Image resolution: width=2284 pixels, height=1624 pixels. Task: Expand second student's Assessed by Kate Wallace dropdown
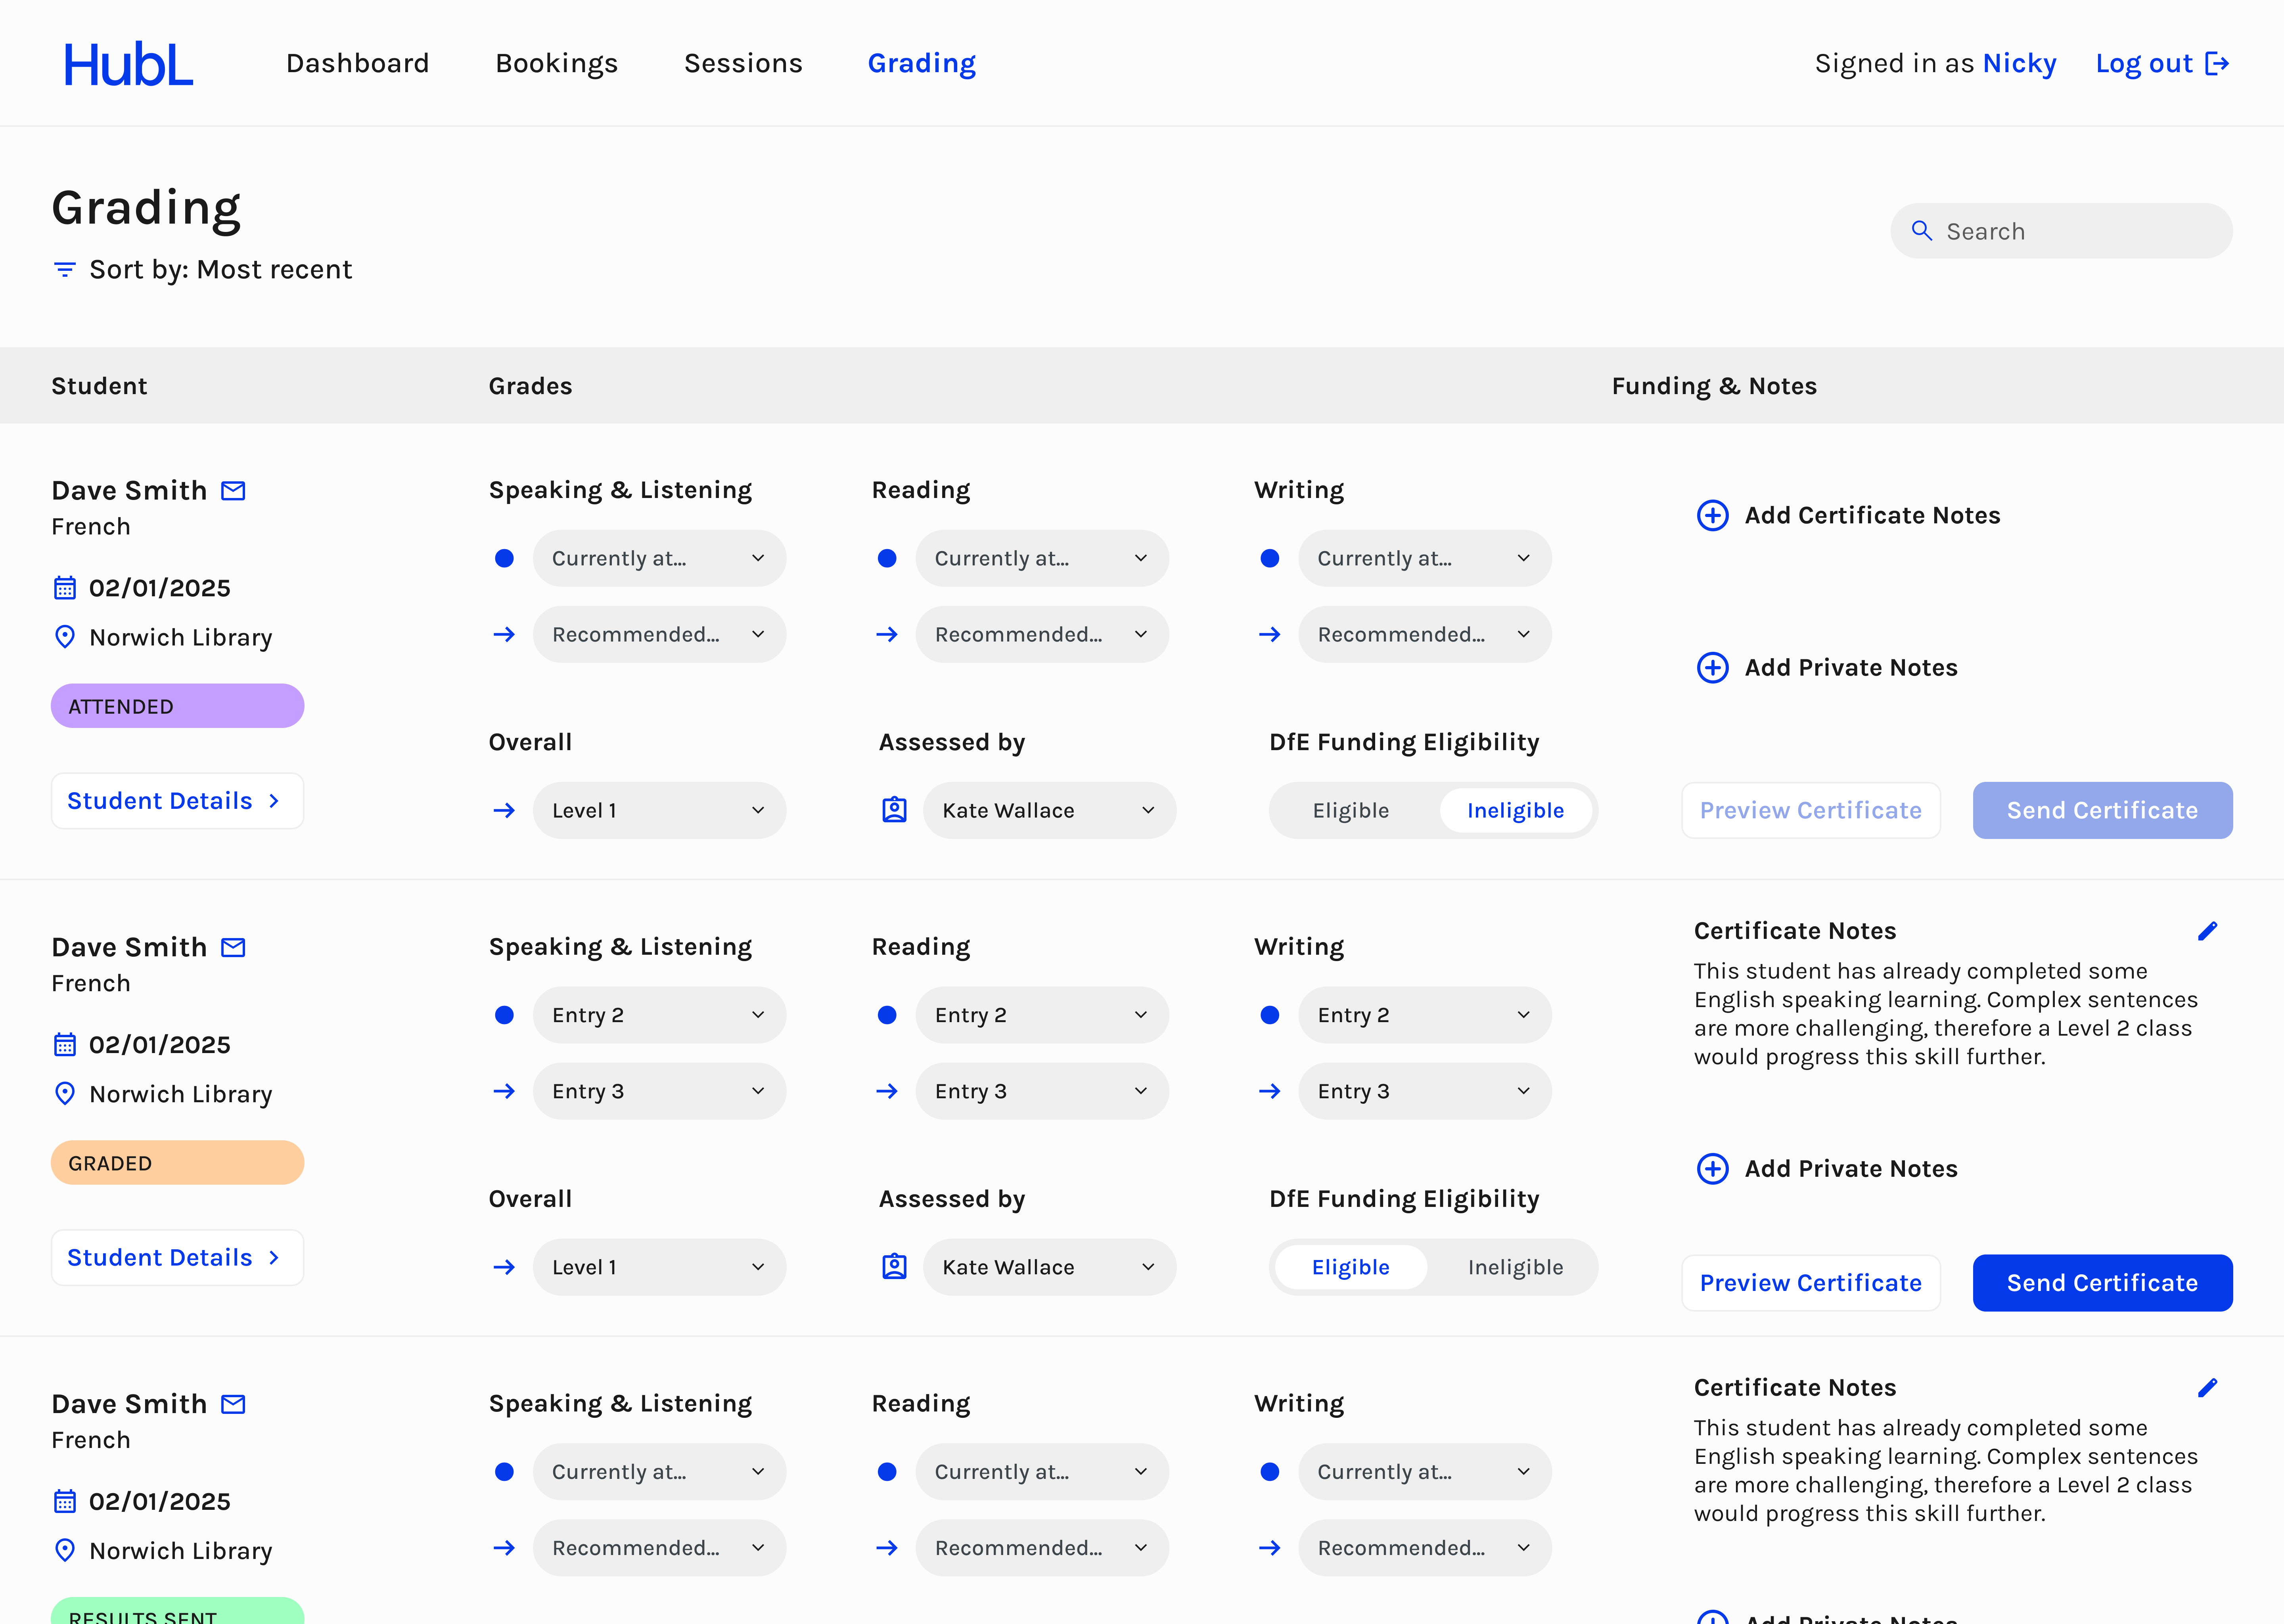[1048, 1267]
